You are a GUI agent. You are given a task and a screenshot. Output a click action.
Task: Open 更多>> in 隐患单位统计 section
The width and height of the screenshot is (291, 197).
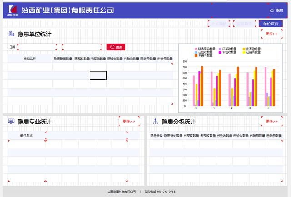[x=271, y=34]
